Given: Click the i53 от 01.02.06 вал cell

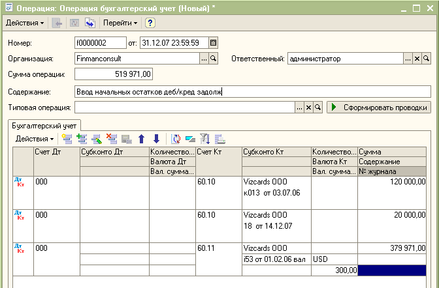Looking at the screenshot, I should [276, 259].
